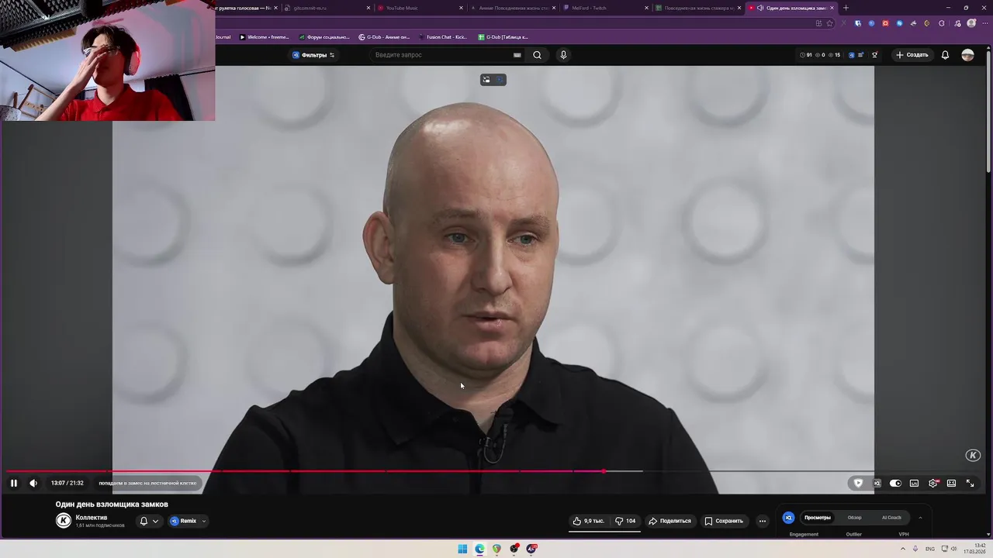The width and height of the screenshot is (993, 558).
Task: Click the vidIQ icon in player controls
Action: [877, 483]
